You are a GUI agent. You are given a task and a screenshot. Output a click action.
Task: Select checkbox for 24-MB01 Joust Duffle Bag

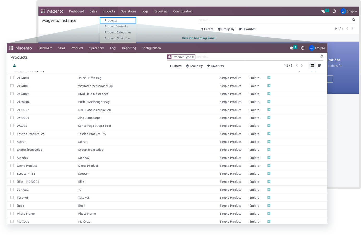pyautogui.click(x=12, y=78)
